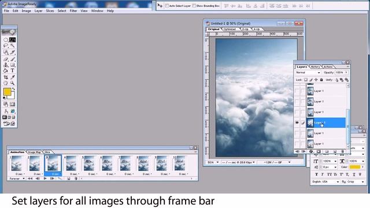The height and width of the screenshot is (208, 370).
Task: Open Animation panel options menu arrow
Action: (195, 152)
